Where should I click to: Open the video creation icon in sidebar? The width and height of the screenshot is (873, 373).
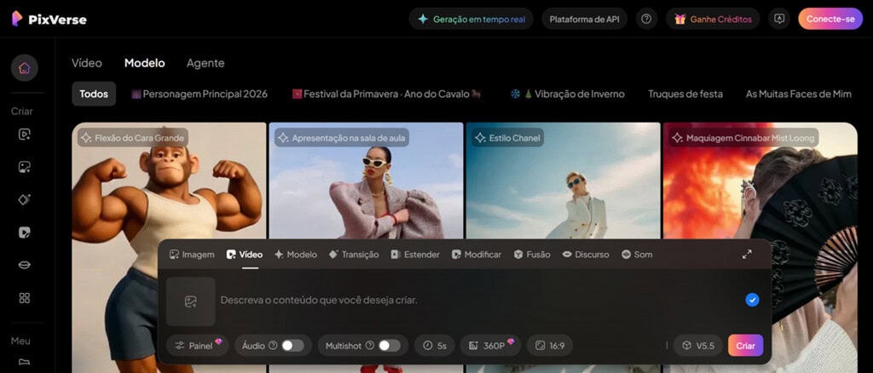(x=24, y=135)
